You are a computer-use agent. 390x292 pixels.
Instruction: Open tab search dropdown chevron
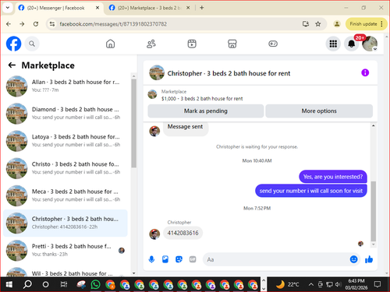[x=8, y=8]
